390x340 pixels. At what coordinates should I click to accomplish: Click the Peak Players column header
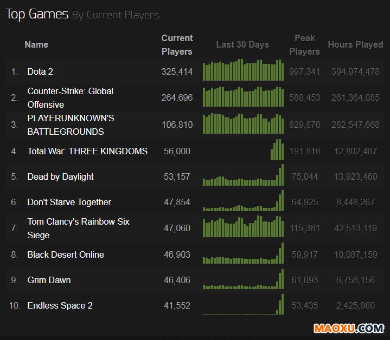click(x=304, y=45)
